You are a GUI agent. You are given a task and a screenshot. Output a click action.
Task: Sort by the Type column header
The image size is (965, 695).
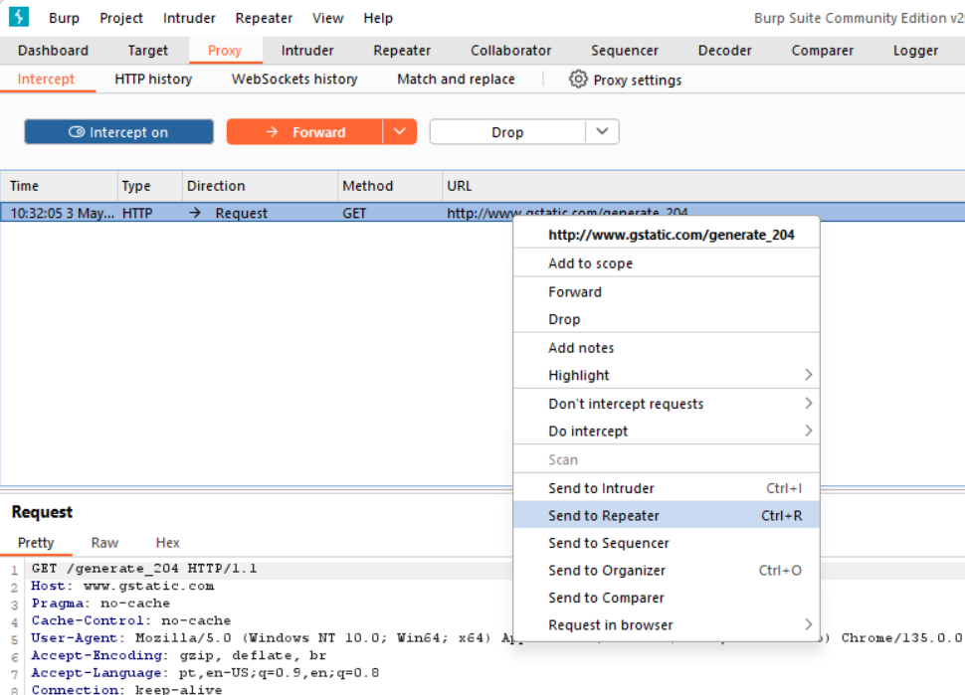[149, 186]
